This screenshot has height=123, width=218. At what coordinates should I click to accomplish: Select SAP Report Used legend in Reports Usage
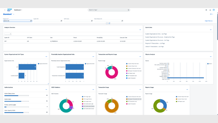coord(180,101)
